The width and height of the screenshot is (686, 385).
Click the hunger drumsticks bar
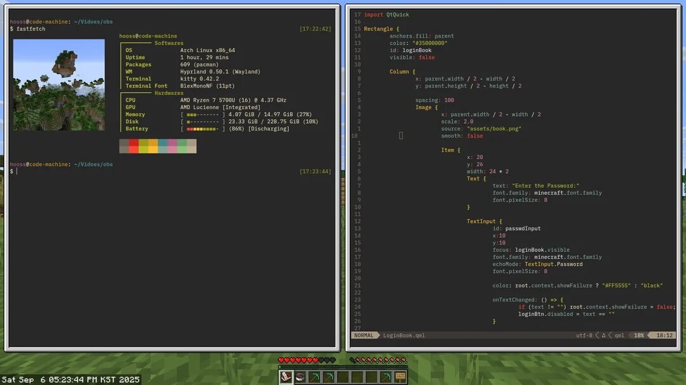[x=379, y=360]
